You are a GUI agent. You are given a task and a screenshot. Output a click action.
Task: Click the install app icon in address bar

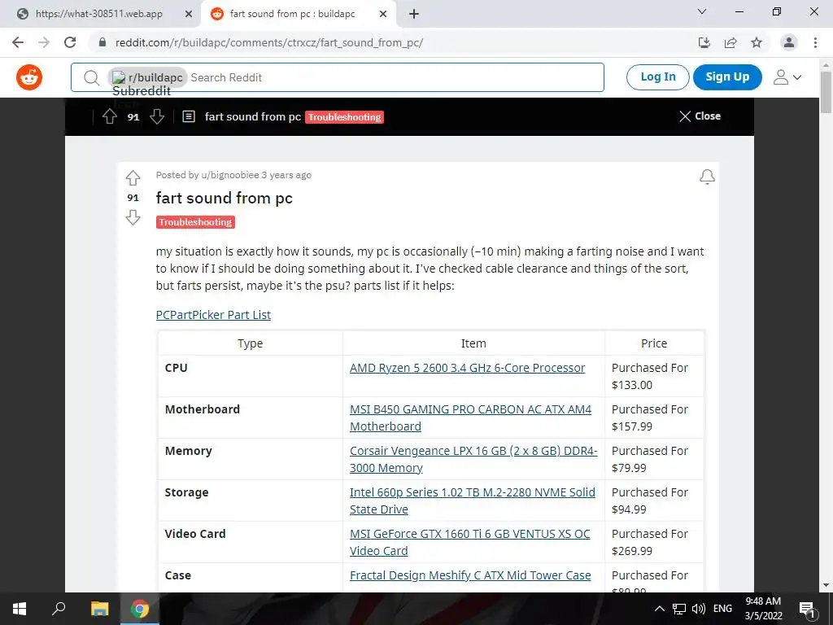tap(704, 42)
